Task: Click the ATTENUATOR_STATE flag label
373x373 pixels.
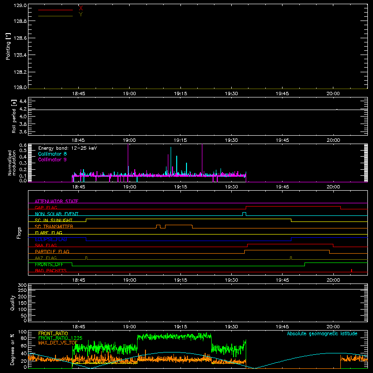Action: pos(56,201)
